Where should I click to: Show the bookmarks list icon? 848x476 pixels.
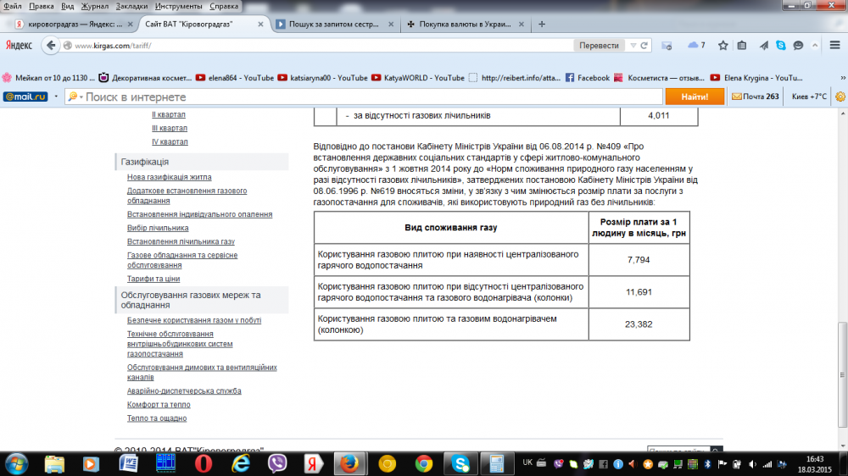tap(742, 46)
